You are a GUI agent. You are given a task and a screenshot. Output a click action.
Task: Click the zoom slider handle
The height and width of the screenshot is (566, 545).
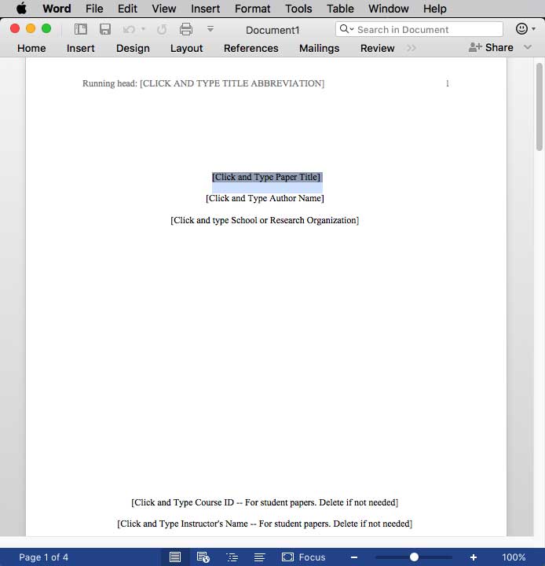(414, 557)
